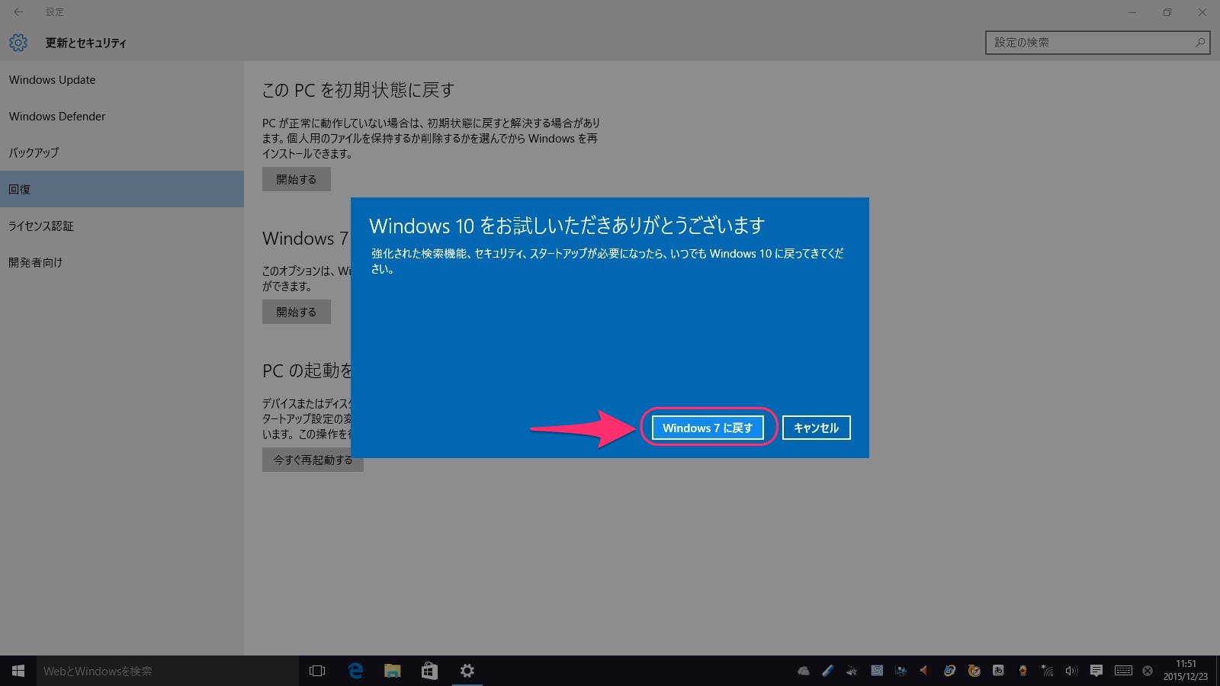Click the red speaker tray icon
The width and height of the screenshot is (1220, 686).
click(x=924, y=671)
